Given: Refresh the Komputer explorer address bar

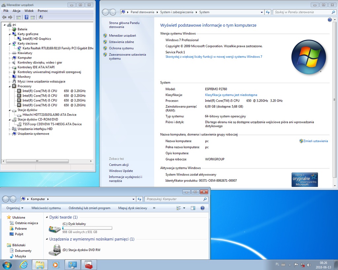Looking at the screenshot, I should pos(140,199).
